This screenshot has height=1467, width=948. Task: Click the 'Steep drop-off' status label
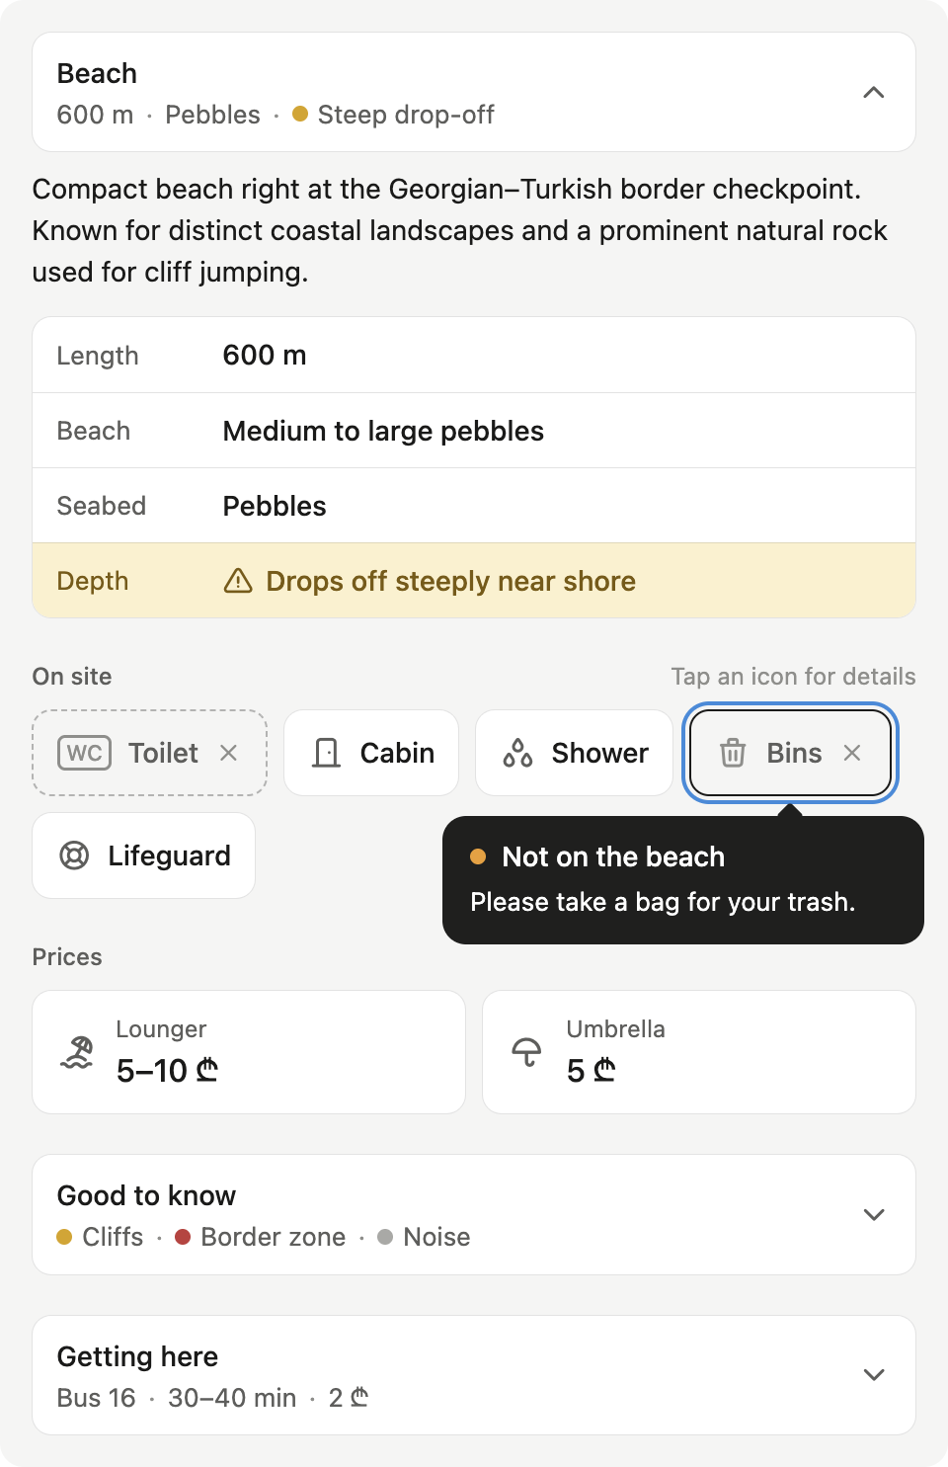tap(406, 115)
